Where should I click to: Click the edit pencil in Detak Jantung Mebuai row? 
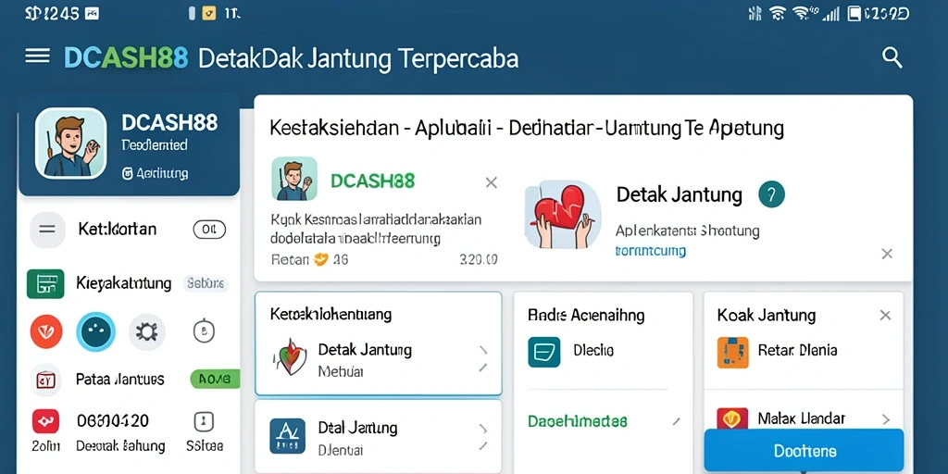point(483,367)
